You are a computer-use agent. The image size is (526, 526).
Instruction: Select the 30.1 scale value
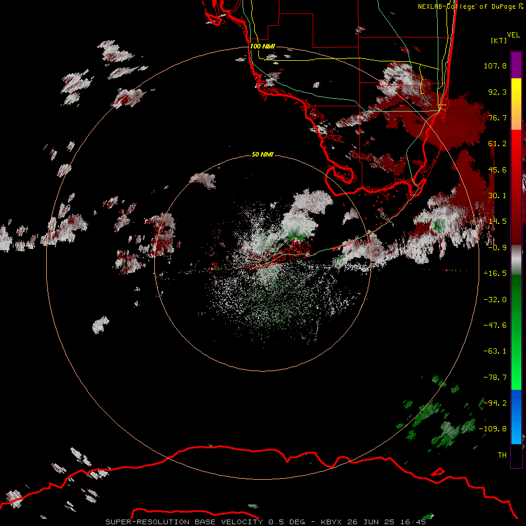click(497, 196)
